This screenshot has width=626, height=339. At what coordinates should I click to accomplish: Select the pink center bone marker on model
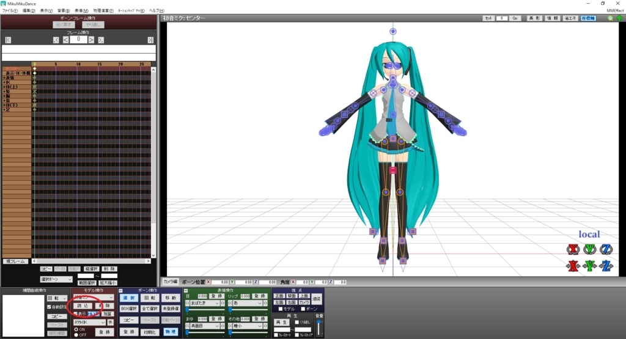[393, 170]
